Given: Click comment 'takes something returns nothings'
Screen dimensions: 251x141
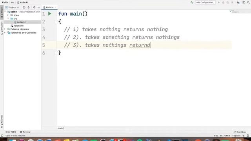Looking at the screenshot, I should click(x=132, y=37).
